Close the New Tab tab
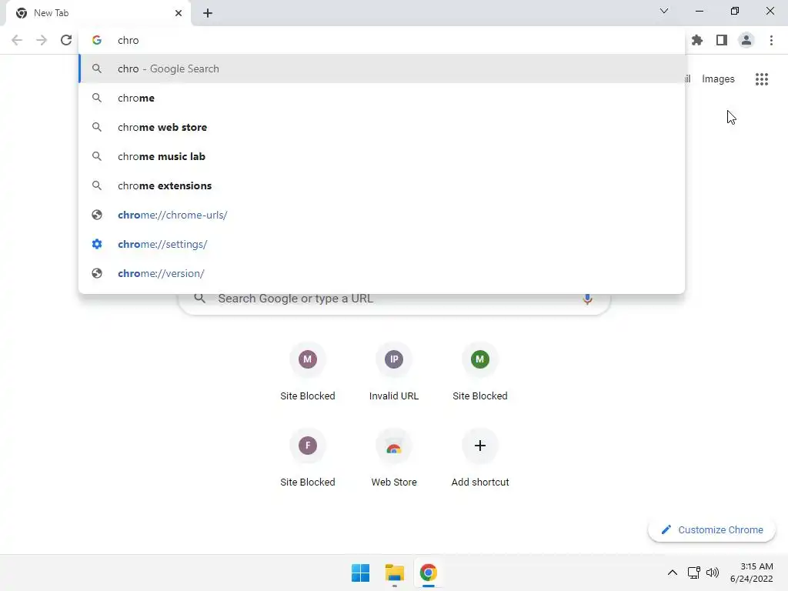788x591 pixels. [x=179, y=13]
